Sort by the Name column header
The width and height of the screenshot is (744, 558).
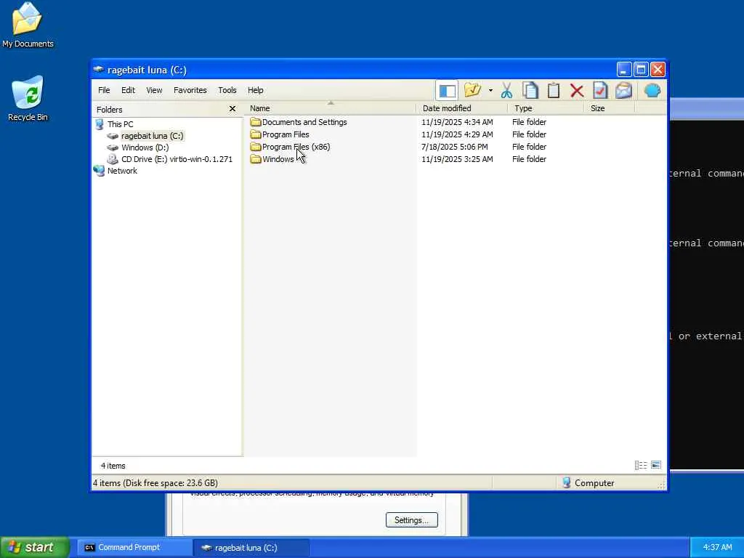pos(331,108)
